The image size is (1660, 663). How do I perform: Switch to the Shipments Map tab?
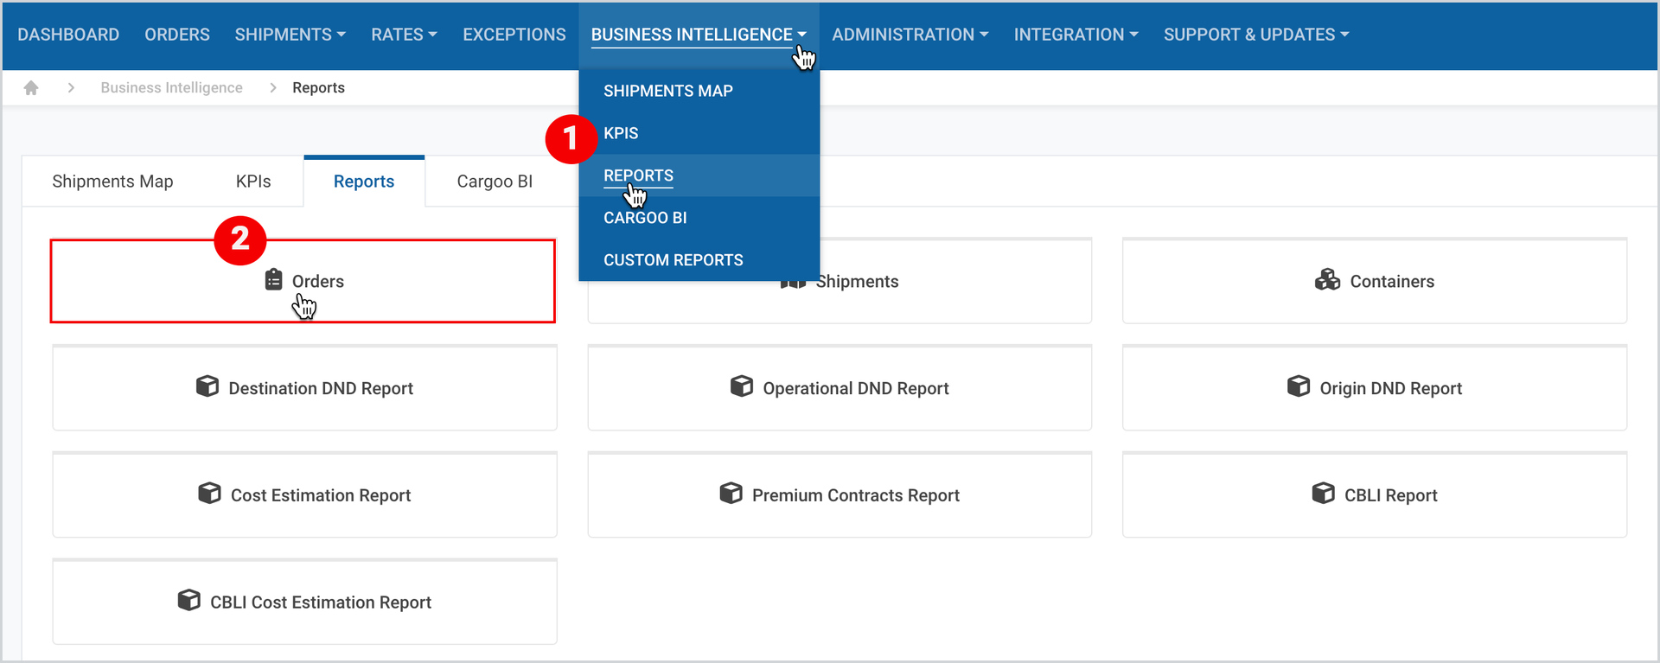112,182
